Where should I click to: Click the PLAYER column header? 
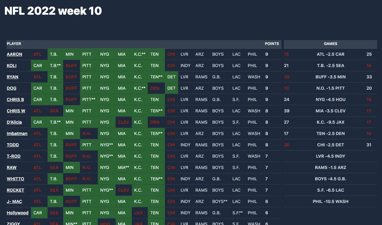(14, 44)
